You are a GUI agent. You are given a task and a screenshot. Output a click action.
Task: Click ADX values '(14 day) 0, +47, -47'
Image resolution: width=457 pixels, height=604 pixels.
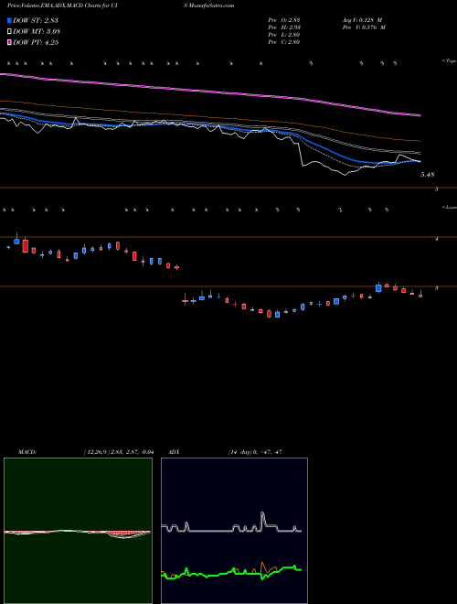click(255, 452)
